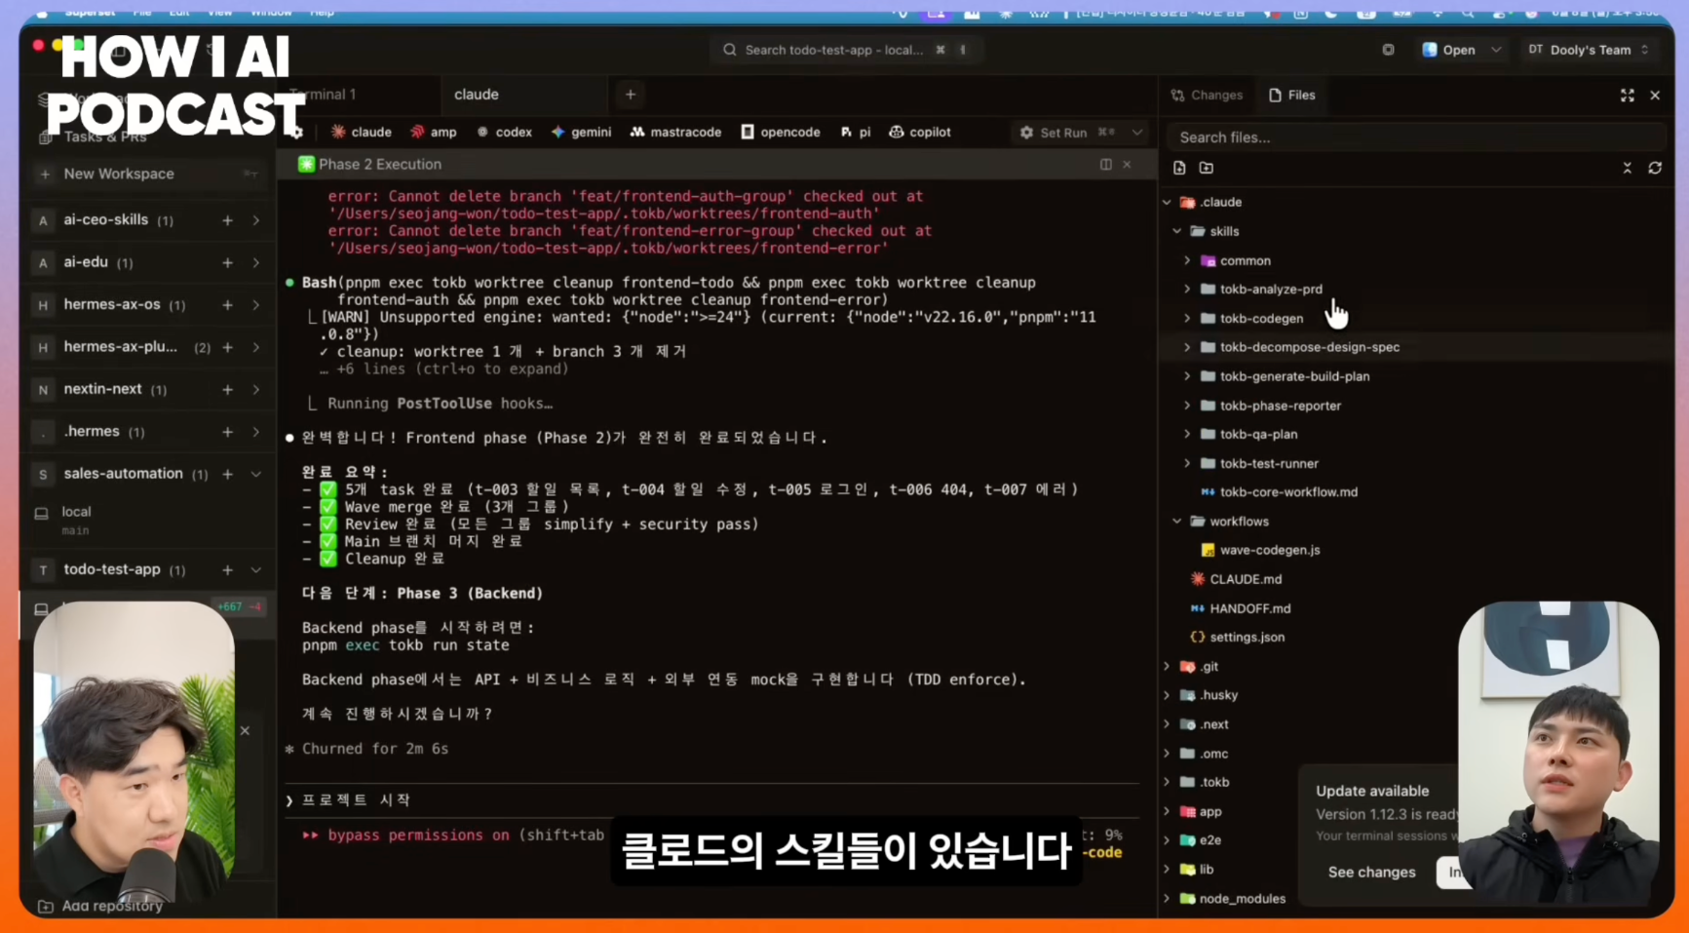
Task: Add a new terminal tab with the plus icon
Action: (x=631, y=95)
